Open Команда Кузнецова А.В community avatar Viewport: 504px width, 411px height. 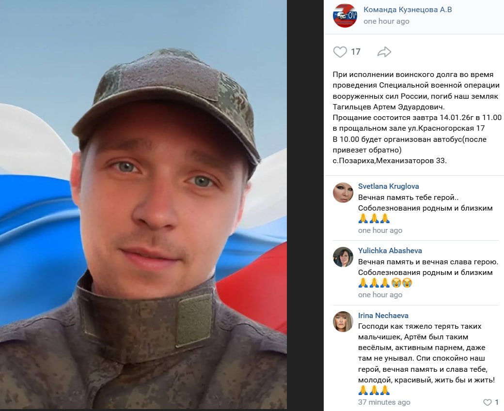345,15
